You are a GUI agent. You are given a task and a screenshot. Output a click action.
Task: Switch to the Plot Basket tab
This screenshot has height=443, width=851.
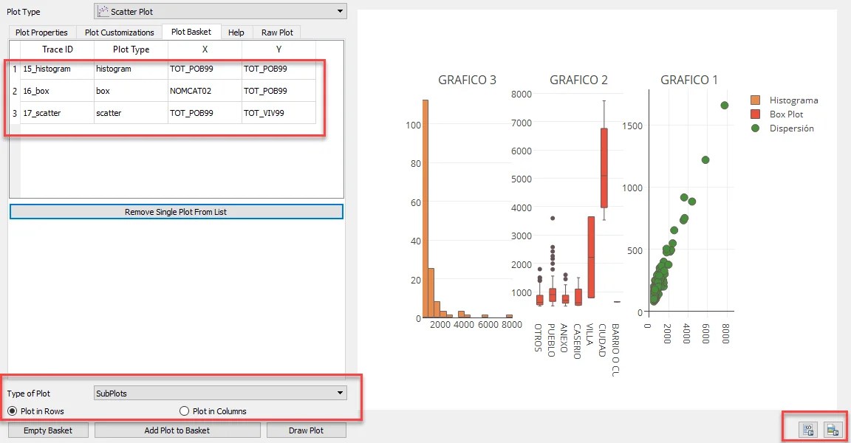point(191,32)
